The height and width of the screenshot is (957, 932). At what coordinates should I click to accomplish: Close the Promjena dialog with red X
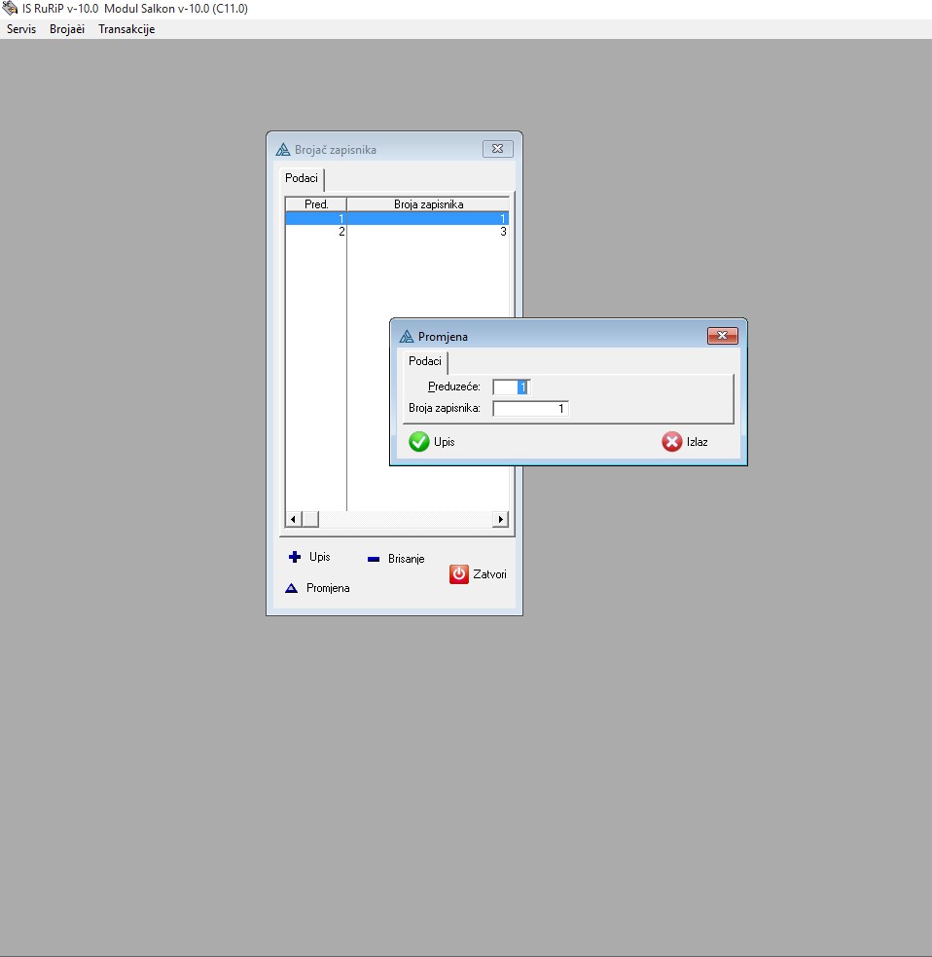click(x=722, y=337)
